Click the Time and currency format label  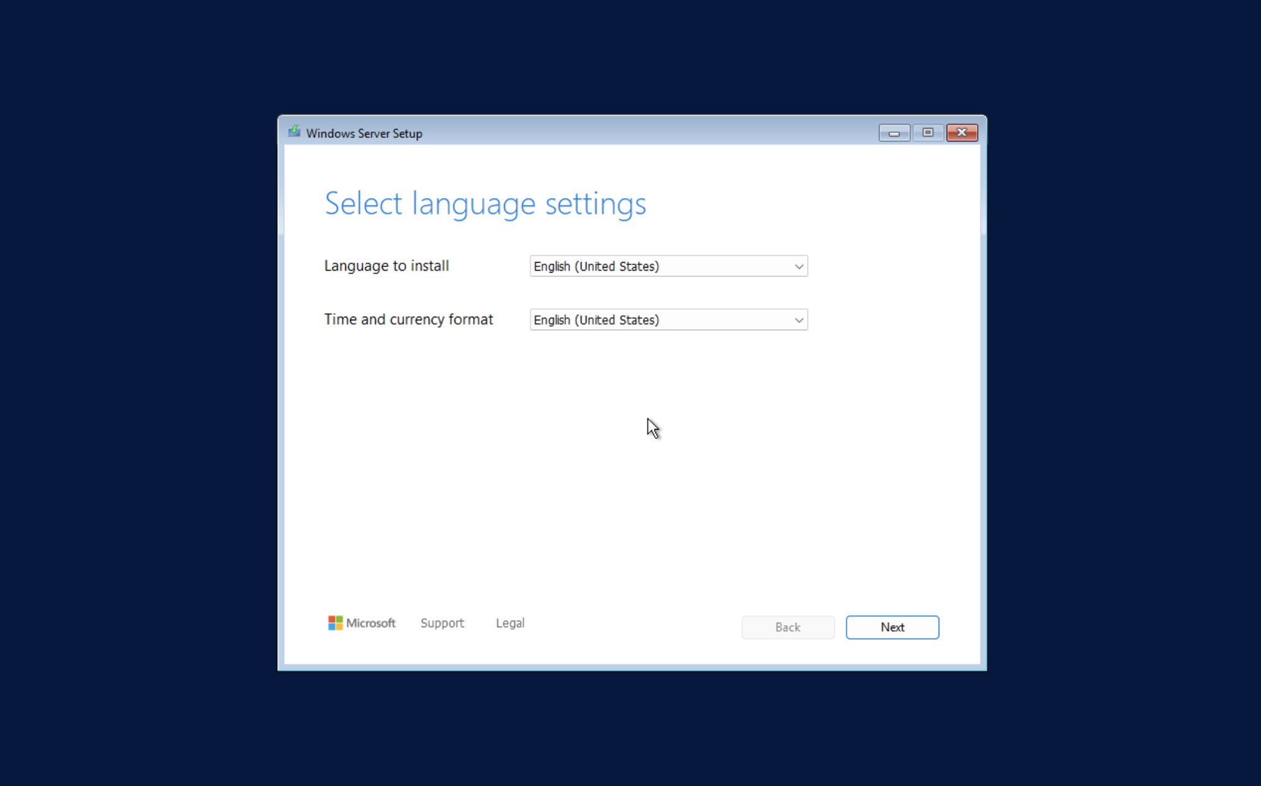click(409, 319)
